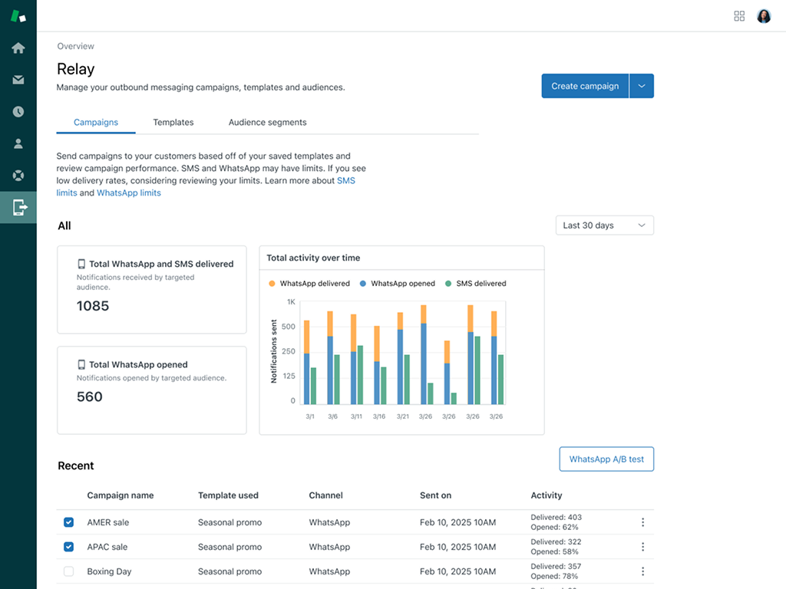Uncheck the APAC sale checkbox
This screenshot has height=589, width=786.
pyautogui.click(x=69, y=547)
